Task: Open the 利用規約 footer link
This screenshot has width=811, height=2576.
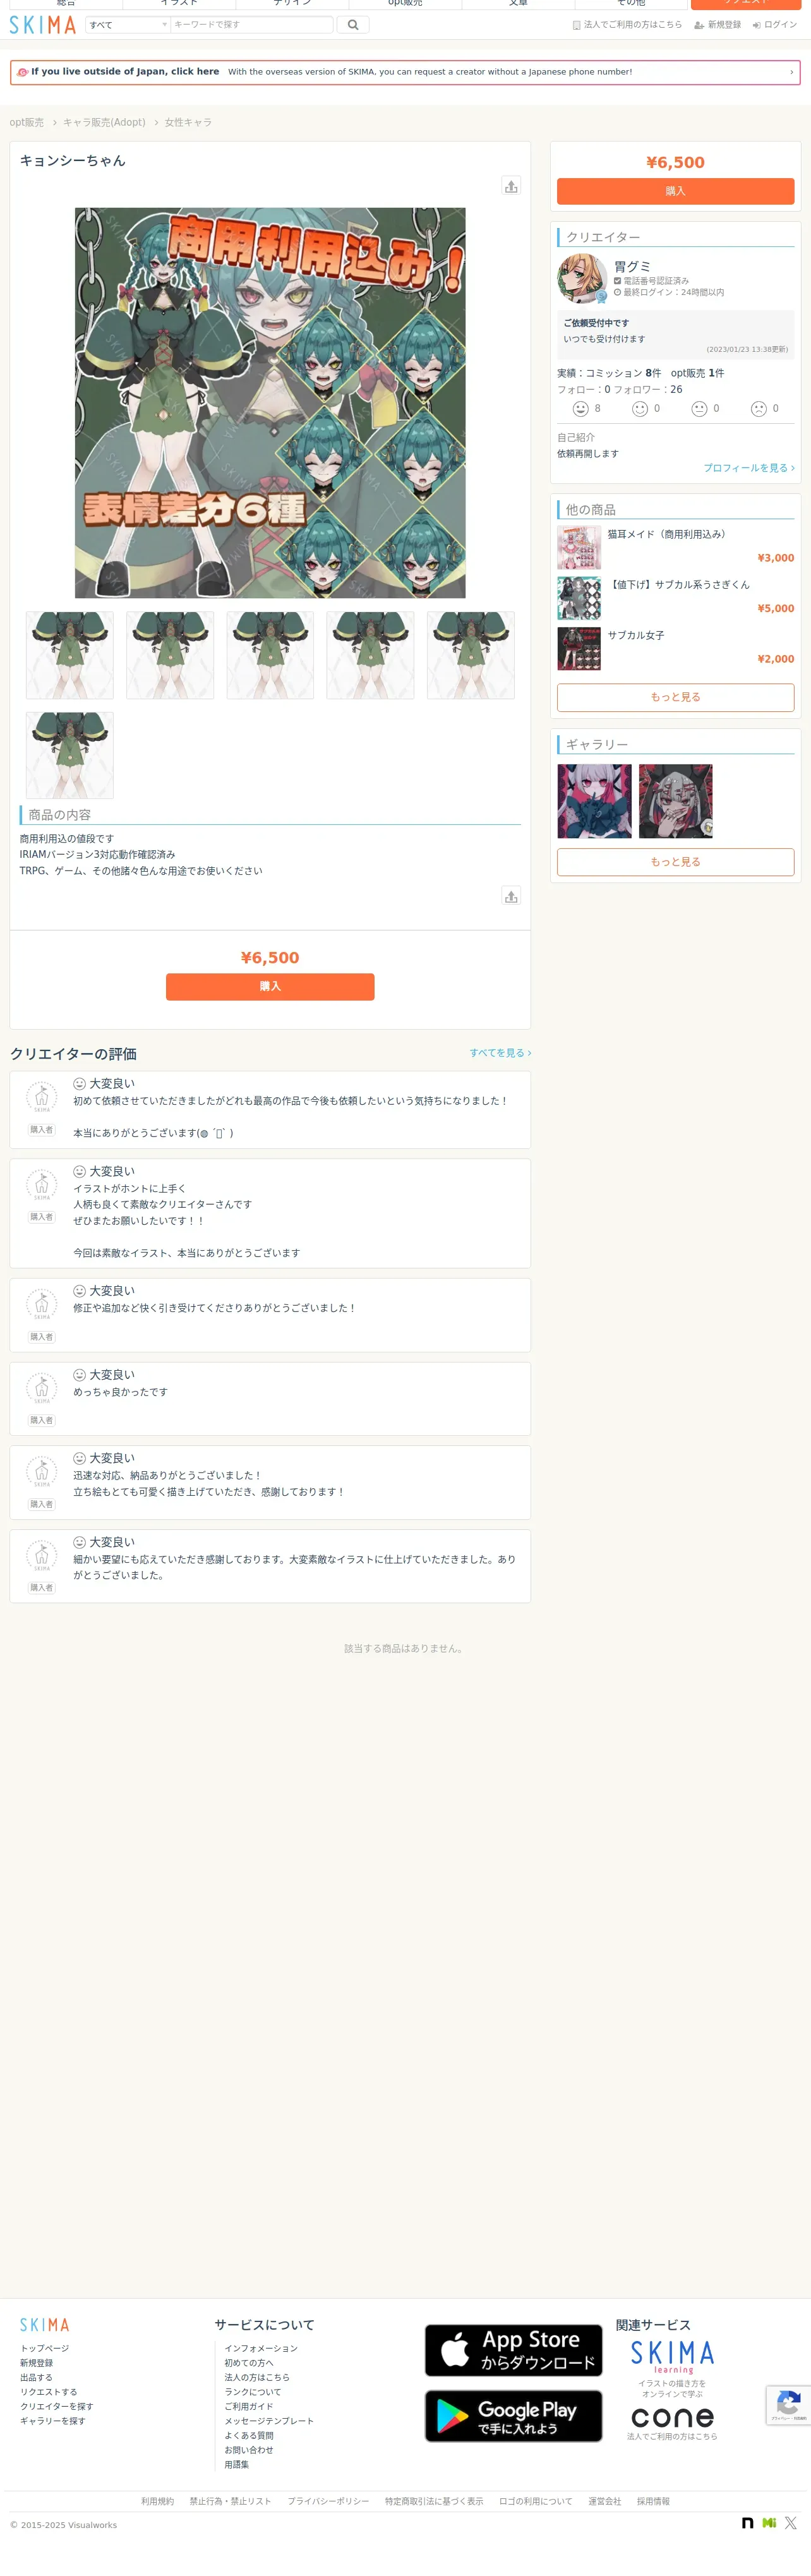Action: (157, 2501)
